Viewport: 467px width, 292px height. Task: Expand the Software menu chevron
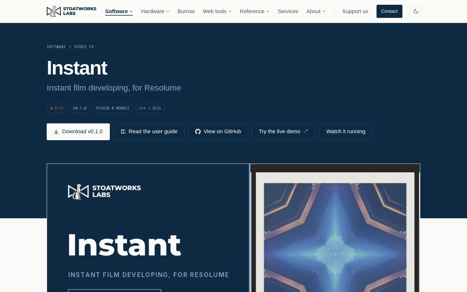coord(131,11)
